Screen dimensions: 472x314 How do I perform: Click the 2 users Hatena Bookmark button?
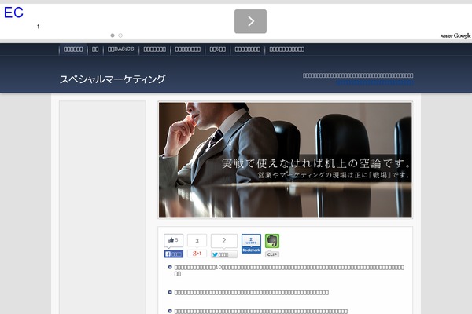click(x=251, y=243)
